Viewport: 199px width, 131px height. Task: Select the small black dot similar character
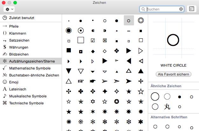click(180, 97)
